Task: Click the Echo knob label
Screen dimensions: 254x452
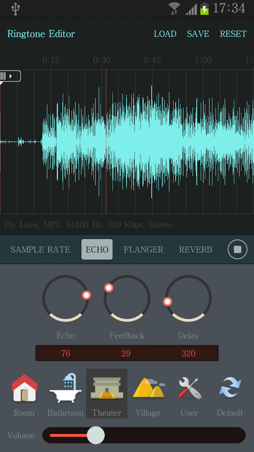Action: (66, 335)
